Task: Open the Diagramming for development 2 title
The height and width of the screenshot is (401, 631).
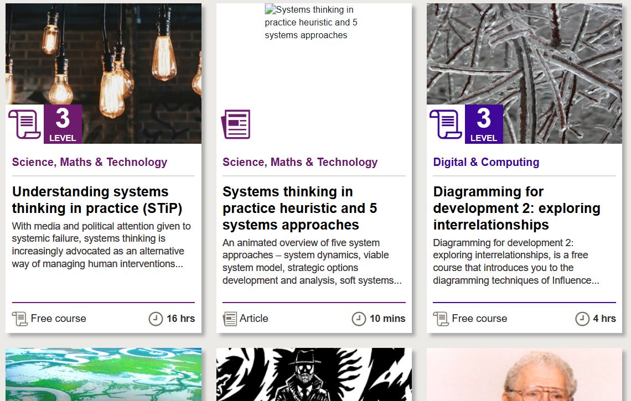Action: tap(517, 208)
